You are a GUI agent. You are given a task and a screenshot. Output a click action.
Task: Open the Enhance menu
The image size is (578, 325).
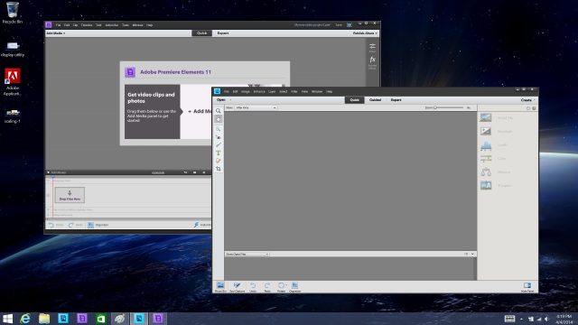coord(259,91)
